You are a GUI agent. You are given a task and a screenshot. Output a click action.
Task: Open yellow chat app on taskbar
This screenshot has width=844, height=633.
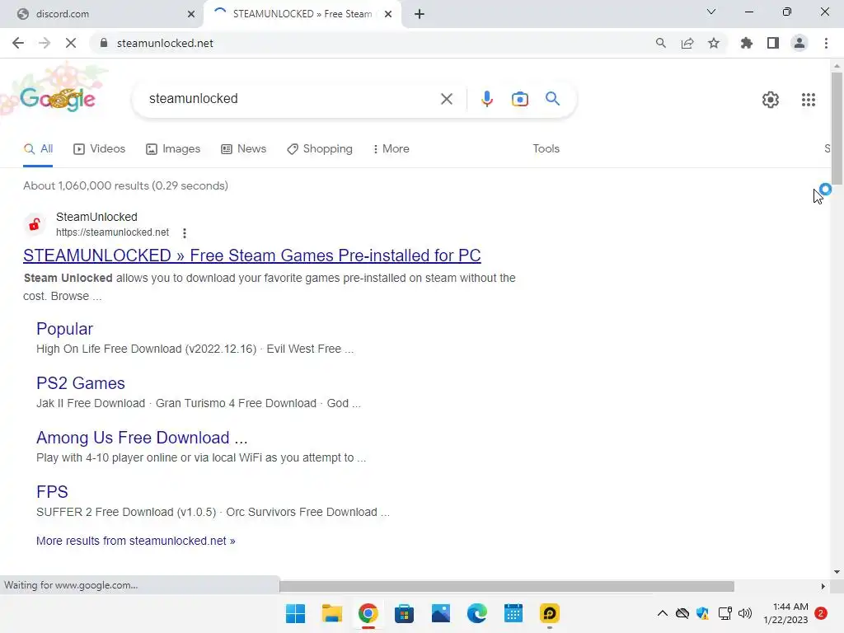click(549, 613)
